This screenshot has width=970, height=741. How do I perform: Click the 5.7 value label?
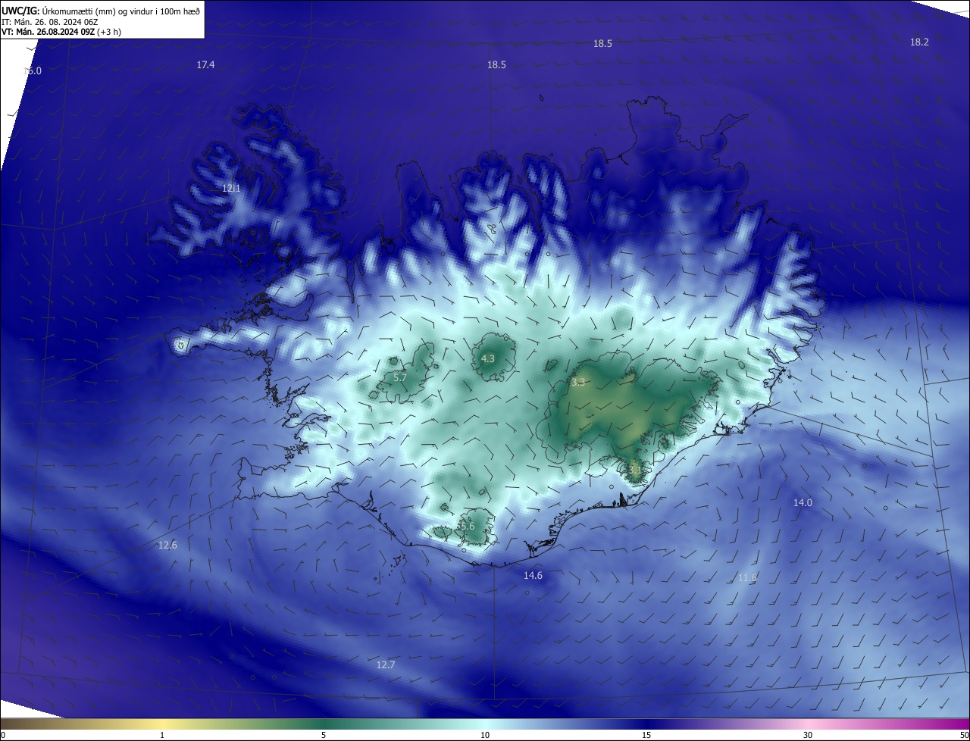400,377
